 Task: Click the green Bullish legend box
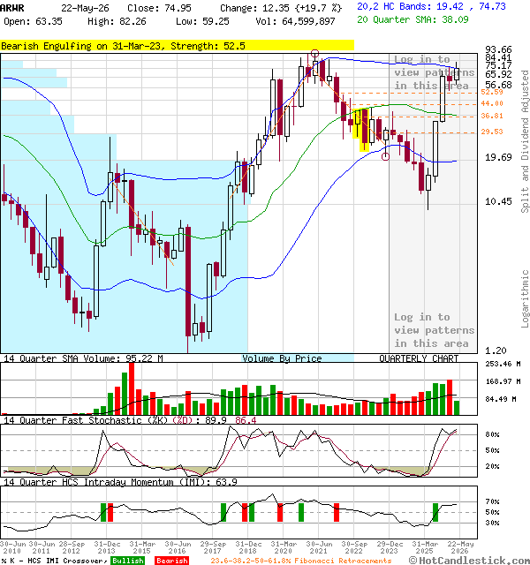[127, 561]
